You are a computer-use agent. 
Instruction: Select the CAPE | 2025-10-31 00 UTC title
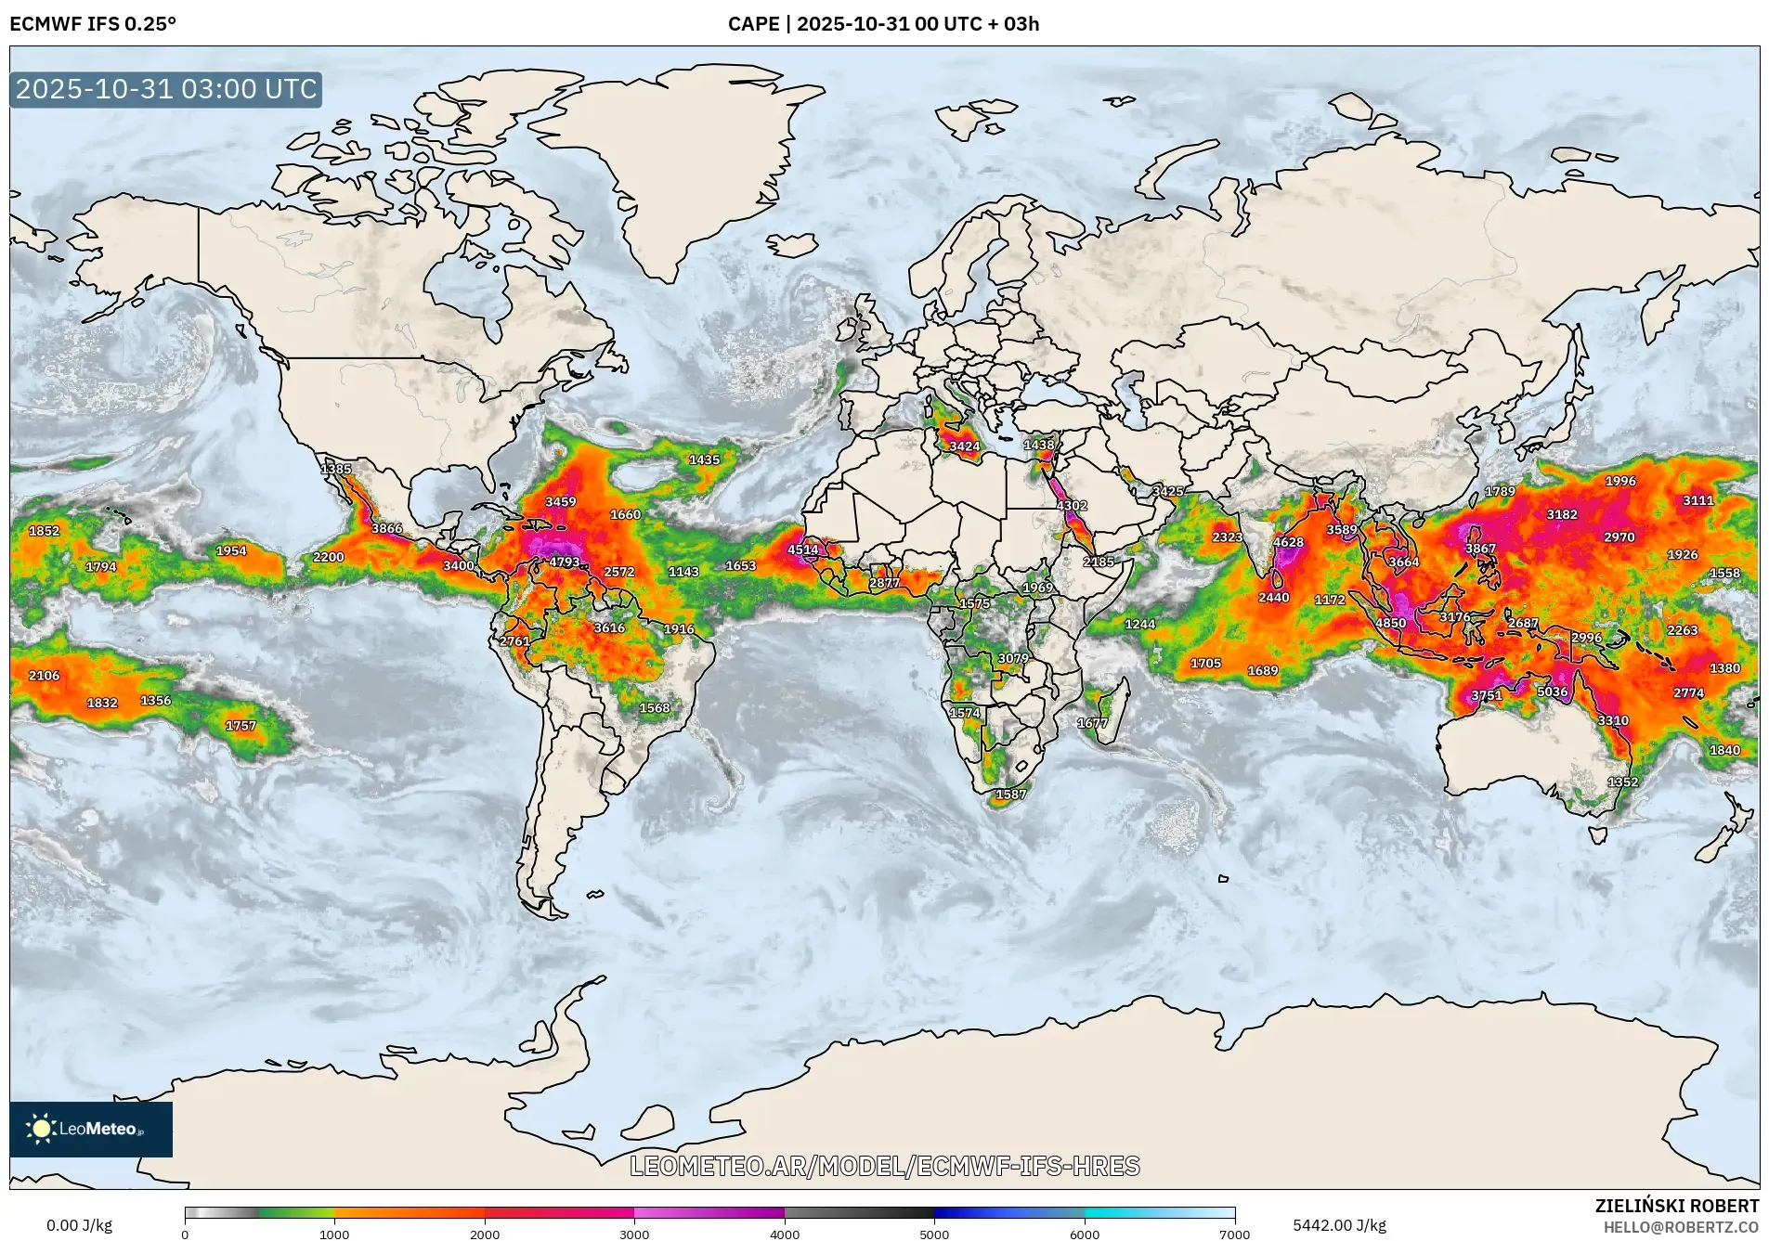tap(884, 25)
